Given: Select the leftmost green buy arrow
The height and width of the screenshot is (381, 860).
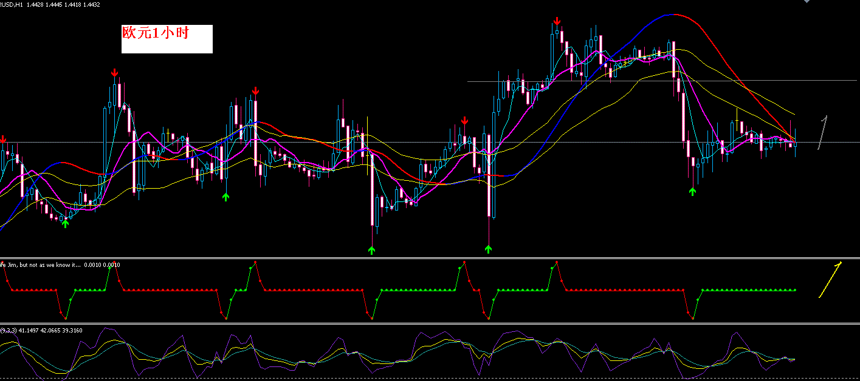Looking at the screenshot, I should pyautogui.click(x=65, y=224).
